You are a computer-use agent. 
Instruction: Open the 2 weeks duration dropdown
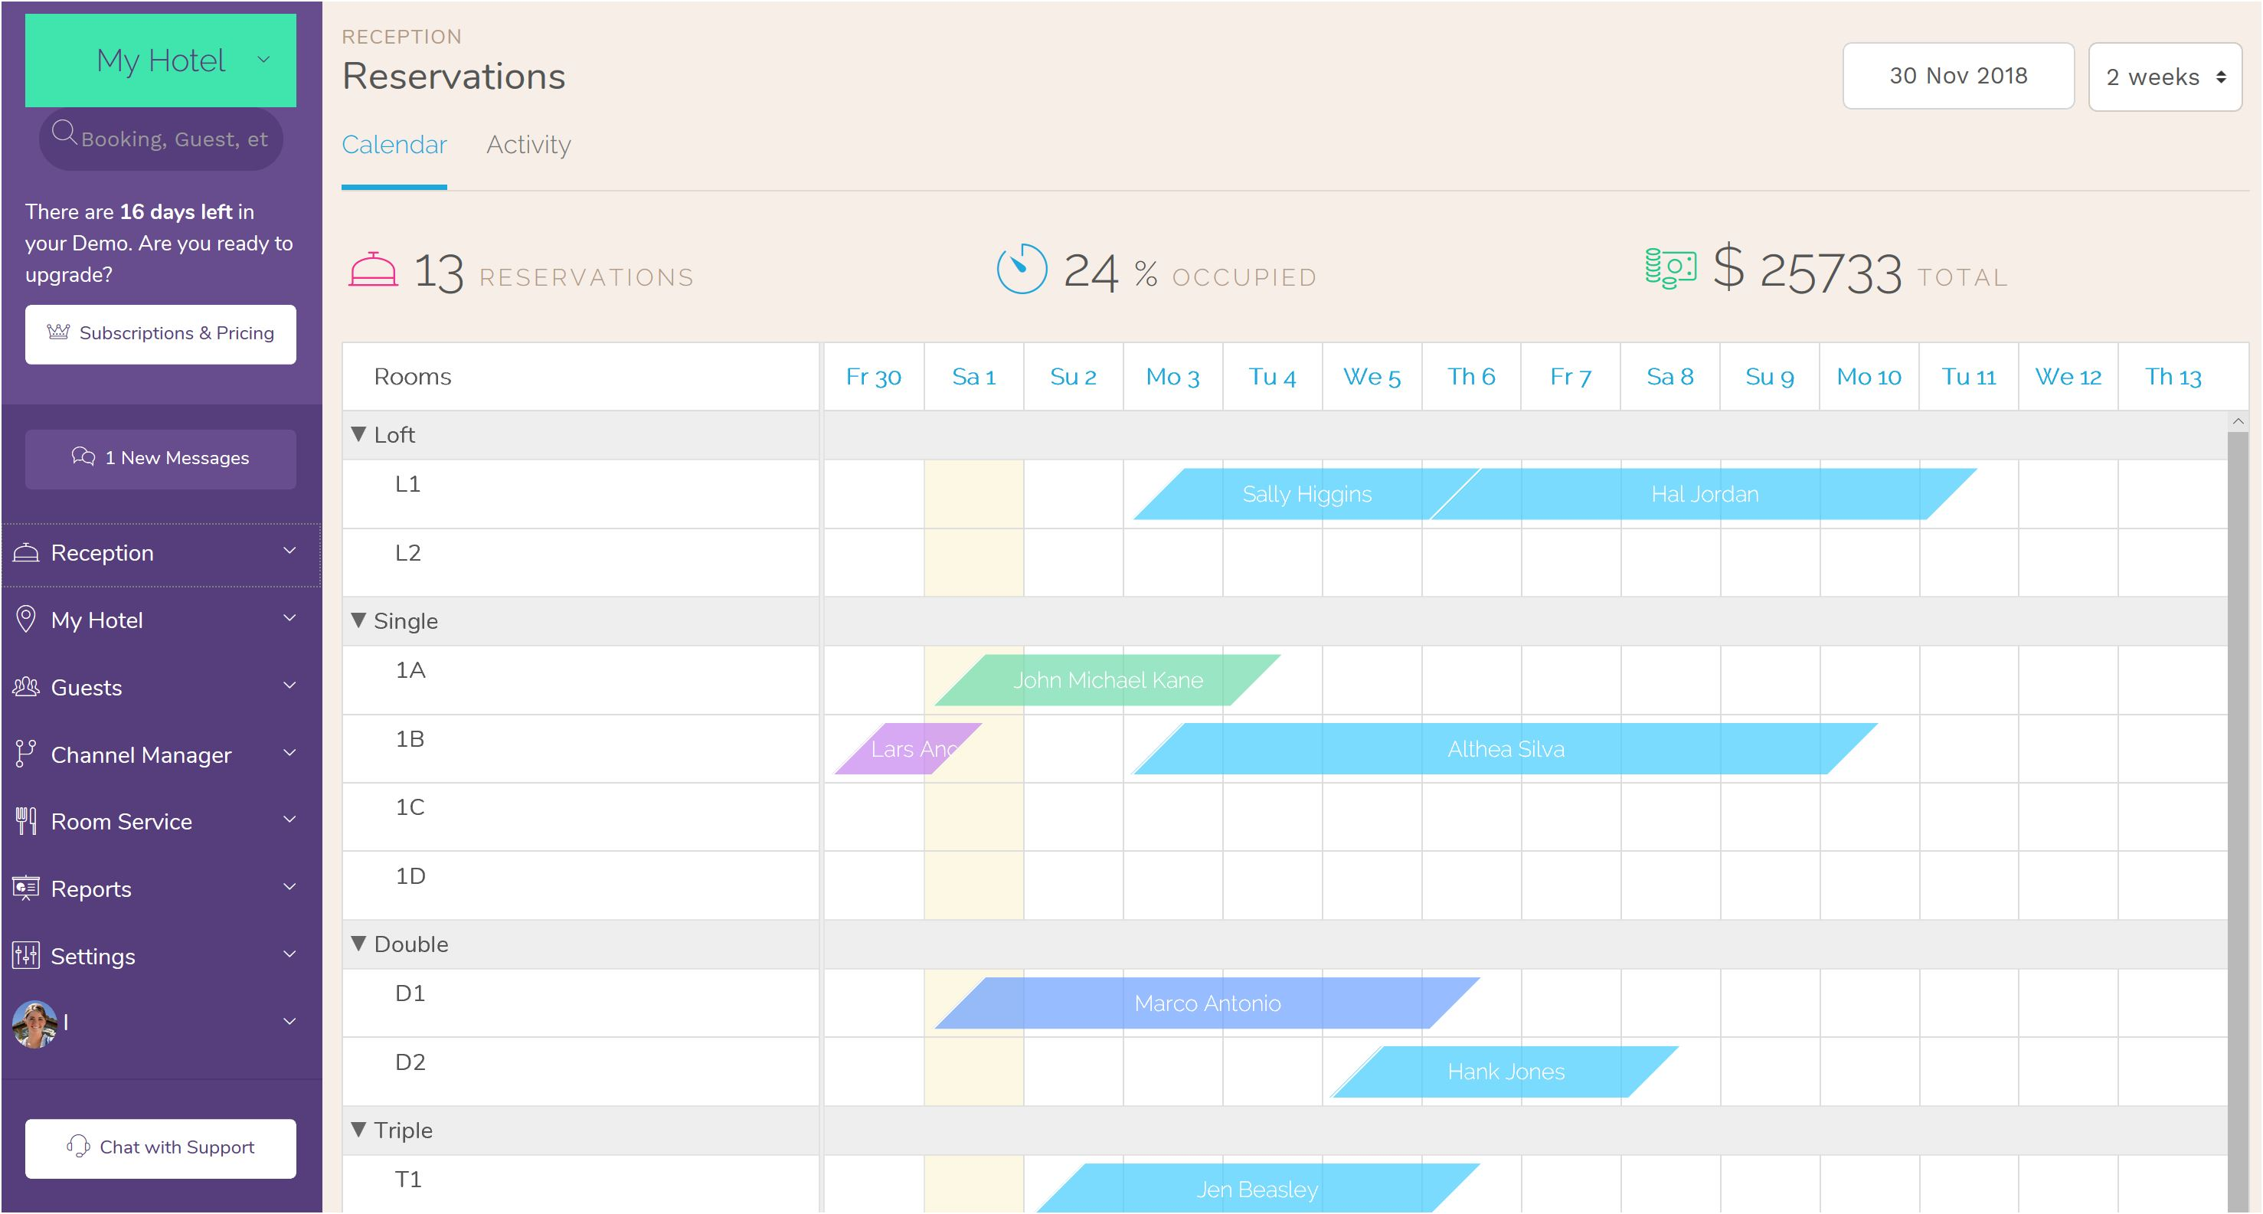[2164, 77]
